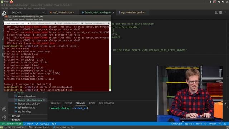Synchronize changes using the status bar sync icon
This screenshot has width=229, height=129.
click(x=36, y=124)
